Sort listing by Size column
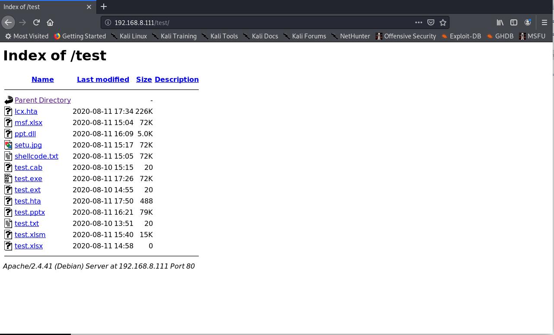 pos(144,79)
